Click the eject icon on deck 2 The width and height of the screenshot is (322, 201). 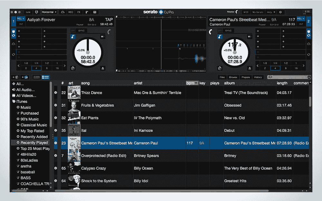click(250, 68)
